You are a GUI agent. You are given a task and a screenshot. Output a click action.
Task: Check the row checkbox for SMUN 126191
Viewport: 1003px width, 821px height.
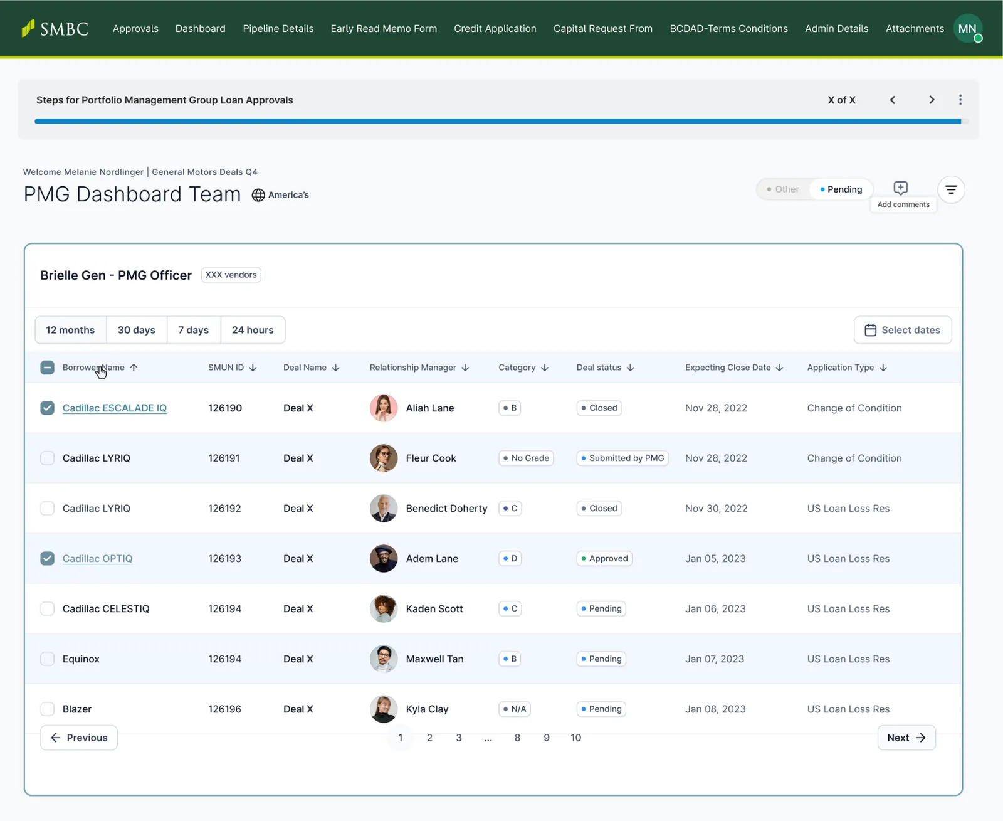coord(47,458)
